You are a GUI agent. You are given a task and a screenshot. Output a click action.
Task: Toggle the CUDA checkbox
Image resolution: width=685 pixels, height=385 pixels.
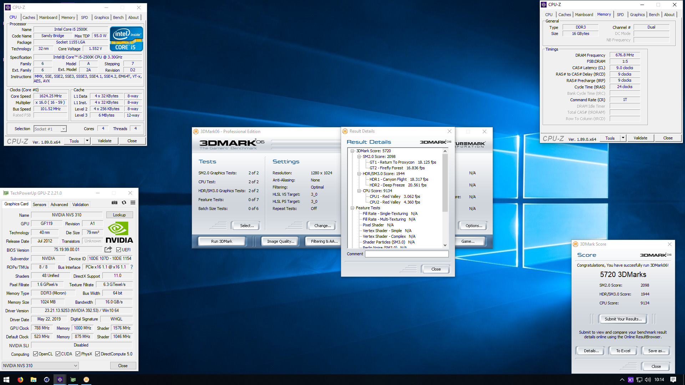58,354
